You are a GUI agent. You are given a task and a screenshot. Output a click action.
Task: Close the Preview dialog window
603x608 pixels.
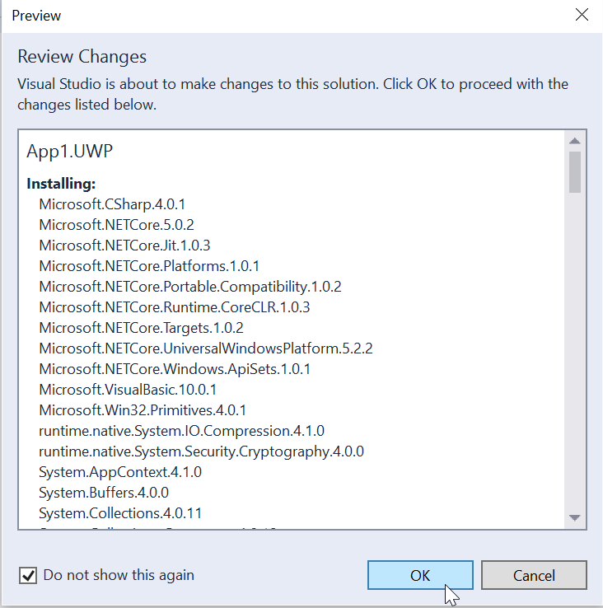tap(582, 15)
